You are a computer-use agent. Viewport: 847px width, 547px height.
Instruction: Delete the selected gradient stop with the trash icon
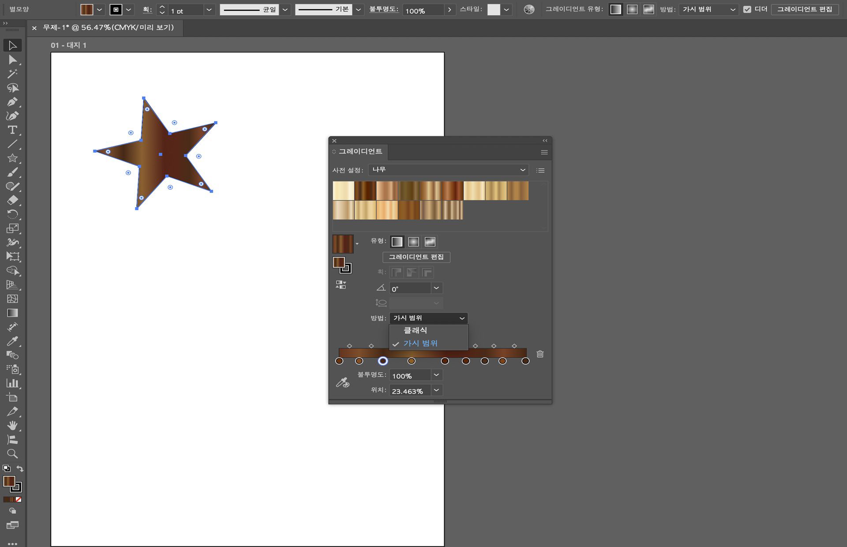click(x=540, y=354)
